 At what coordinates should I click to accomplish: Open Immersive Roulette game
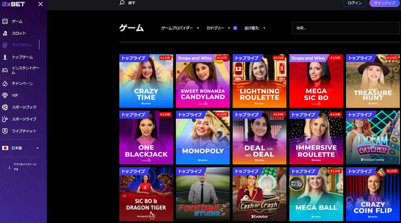tap(316, 138)
